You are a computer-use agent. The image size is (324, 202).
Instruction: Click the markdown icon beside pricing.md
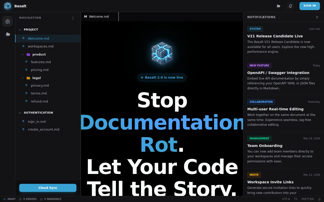click(x=26, y=70)
